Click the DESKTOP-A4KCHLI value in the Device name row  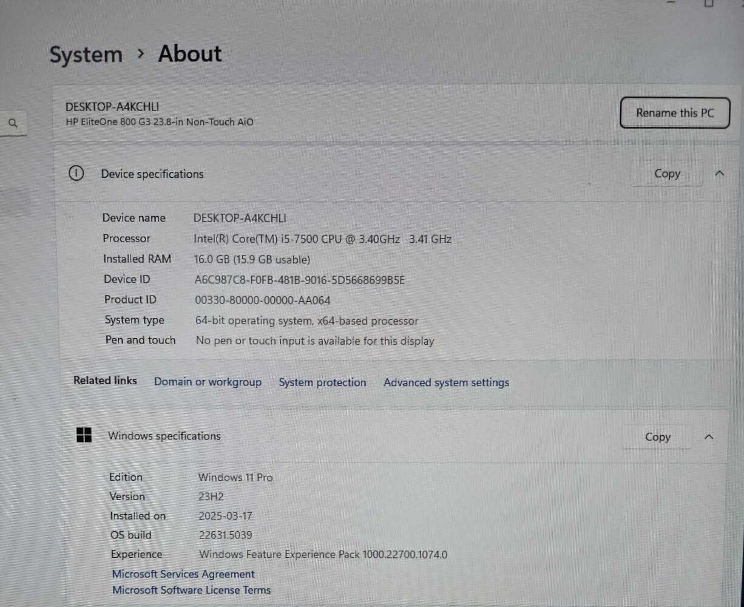(240, 218)
